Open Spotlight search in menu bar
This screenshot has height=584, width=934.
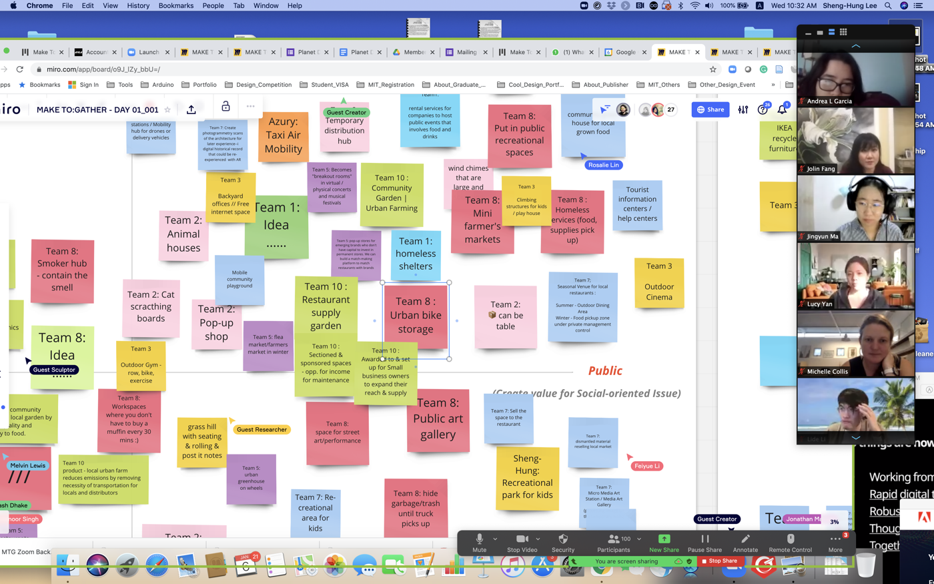(887, 5)
